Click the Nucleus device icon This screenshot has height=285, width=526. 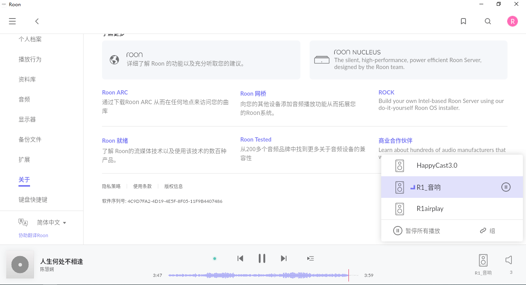[322, 60]
